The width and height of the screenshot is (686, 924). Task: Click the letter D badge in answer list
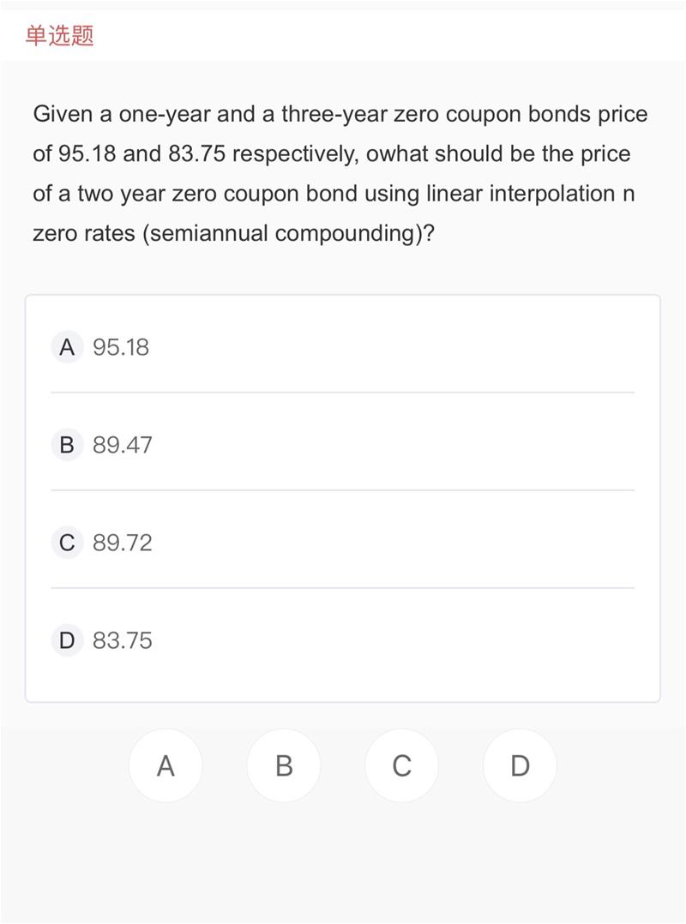67,640
